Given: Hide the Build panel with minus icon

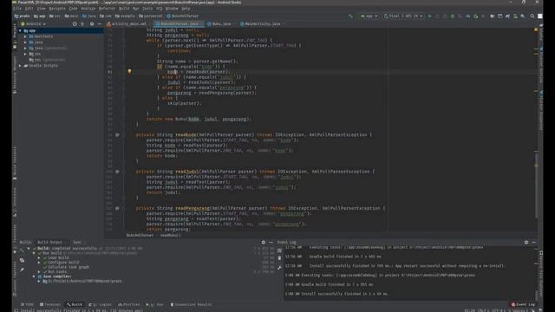Looking at the screenshot, I should 271,243.
